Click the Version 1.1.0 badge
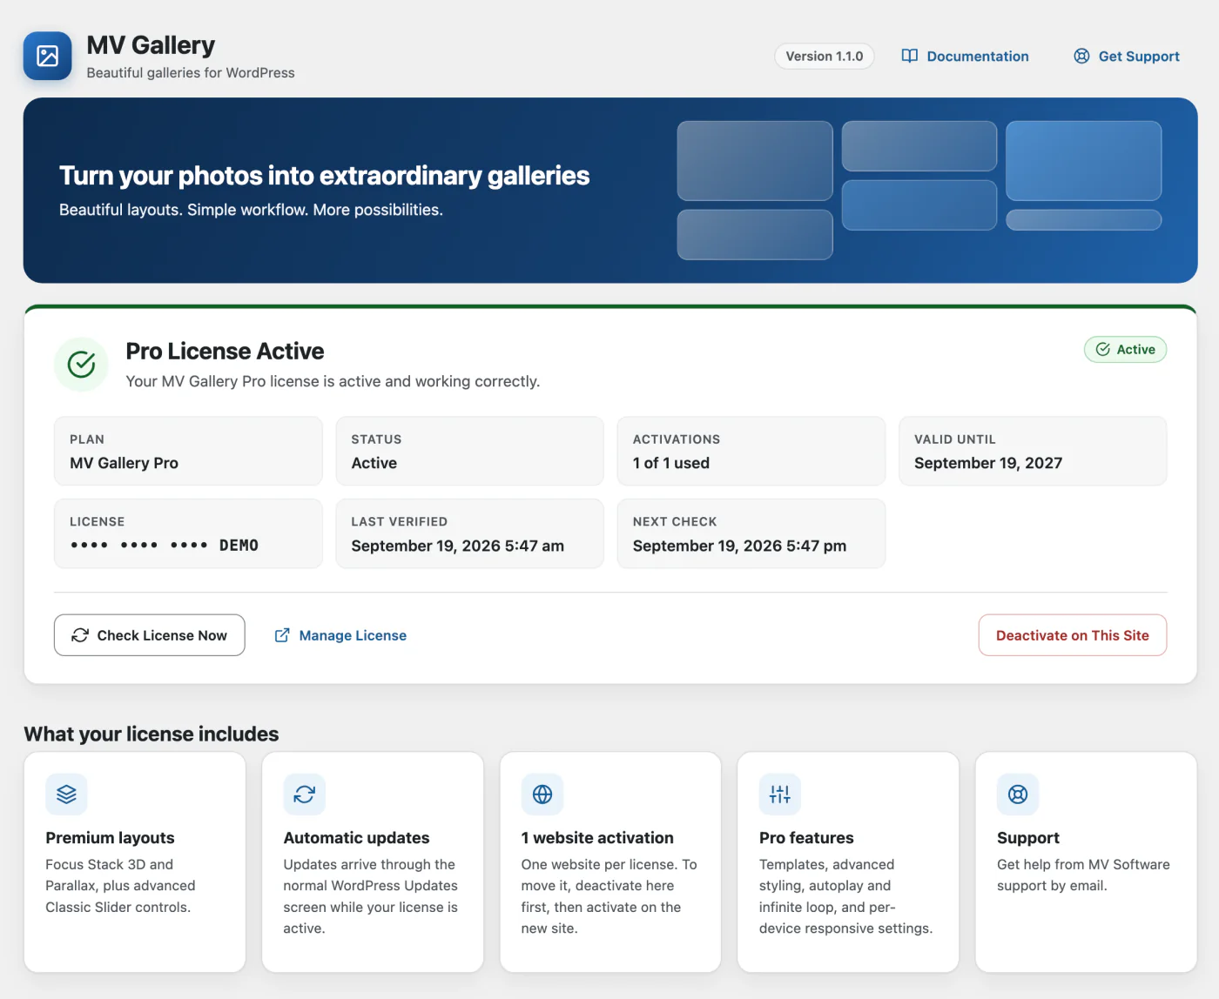 (825, 56)
